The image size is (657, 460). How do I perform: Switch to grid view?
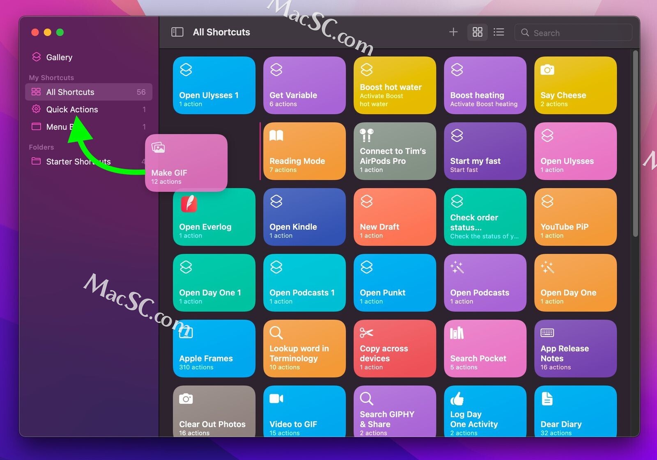(x=477, y=32)
